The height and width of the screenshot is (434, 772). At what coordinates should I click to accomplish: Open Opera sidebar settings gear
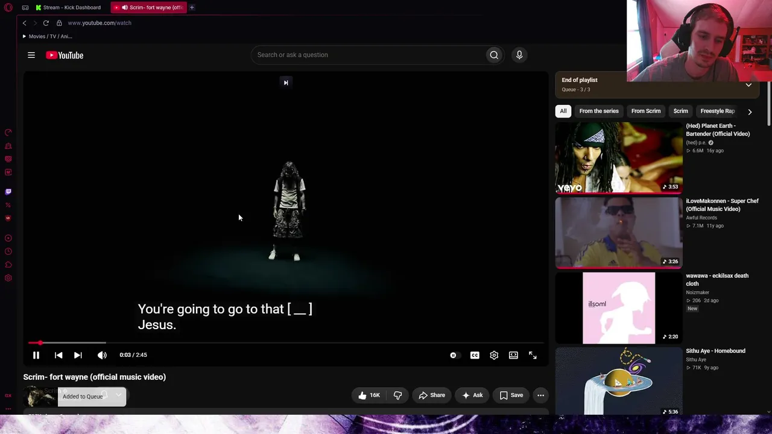[x=8, y=278]
